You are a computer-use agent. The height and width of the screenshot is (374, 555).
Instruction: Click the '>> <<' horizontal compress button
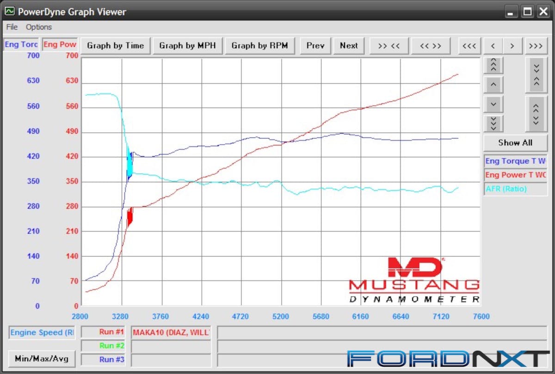pyautogui.click(x=388, y=46)
